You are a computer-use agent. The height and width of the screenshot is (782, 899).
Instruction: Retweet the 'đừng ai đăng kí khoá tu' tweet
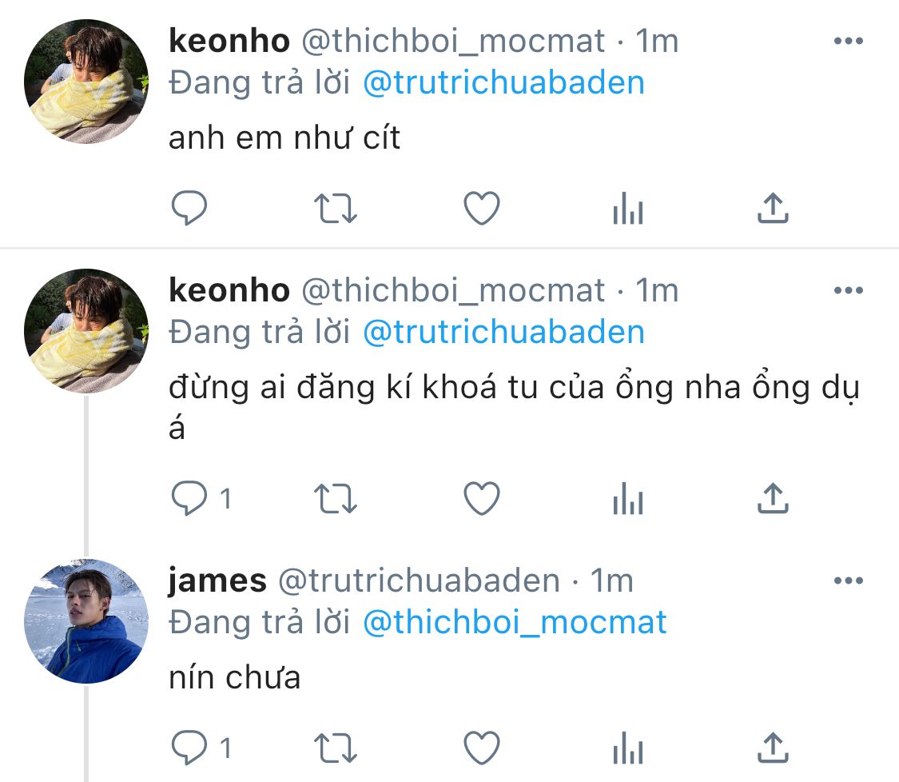tap(336, 498)
